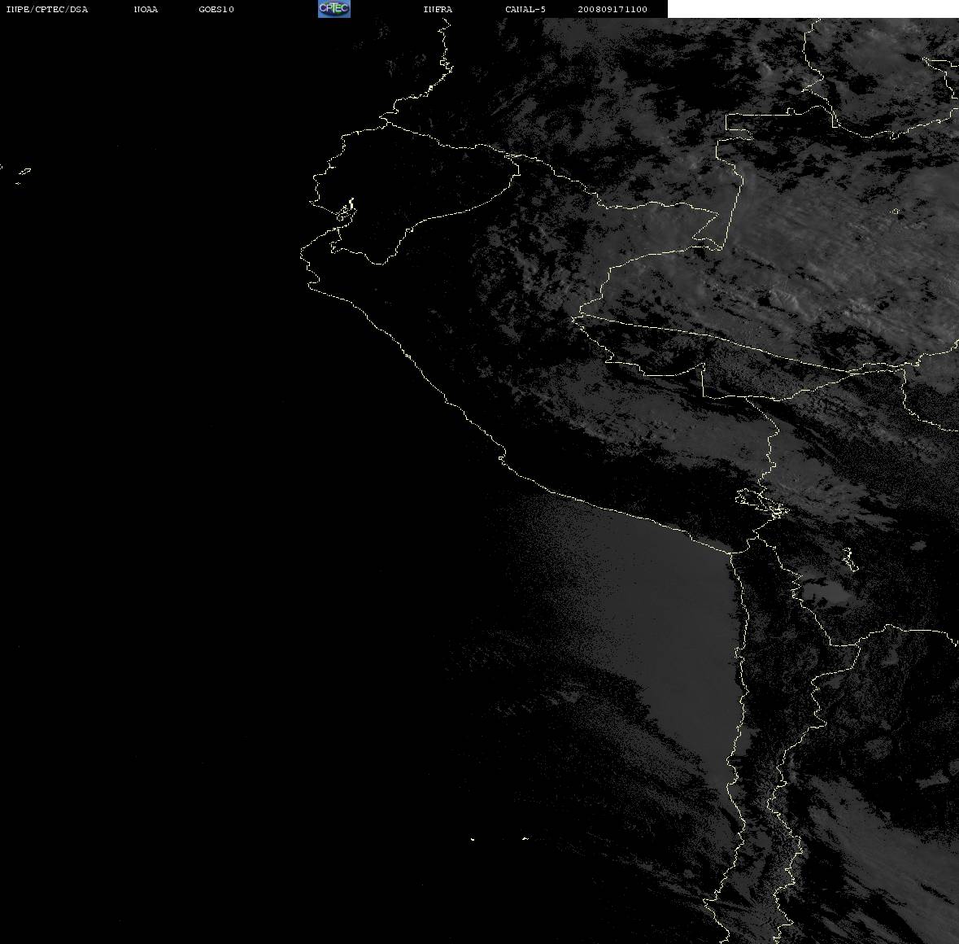This screenshot has width=959, height=944.
Task: Click the white blank area after the timestamp
Action: coord(813,9)
